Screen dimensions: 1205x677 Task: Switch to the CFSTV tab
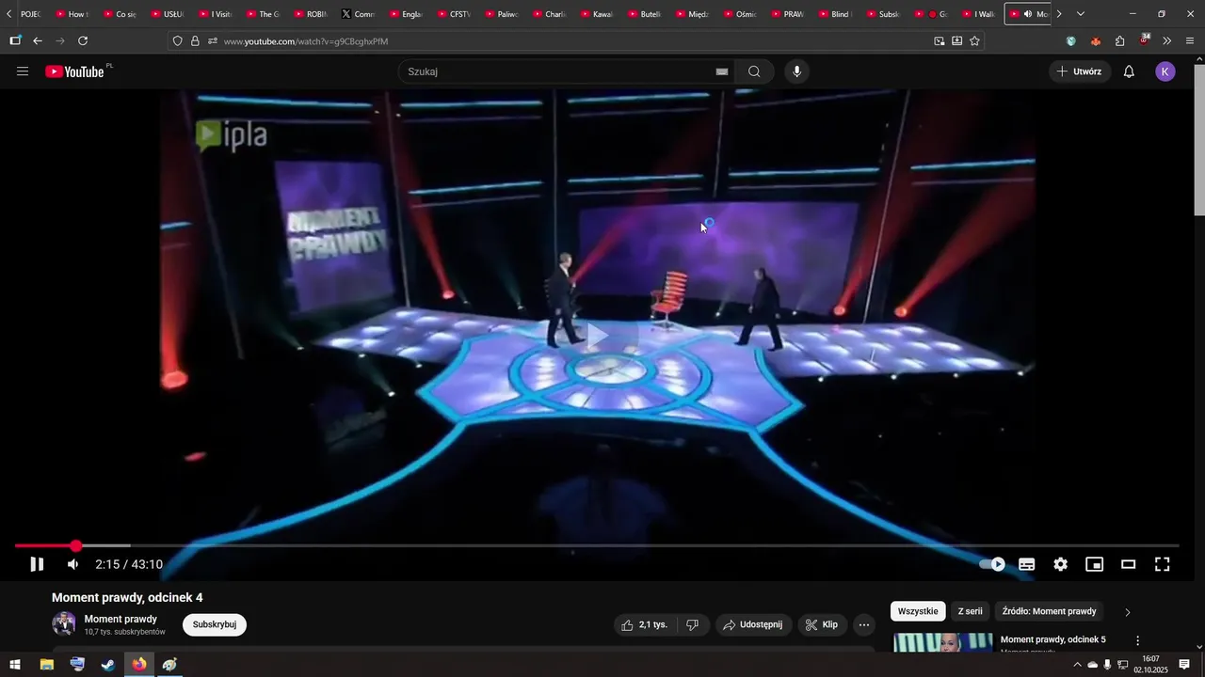tap(454, 14)
